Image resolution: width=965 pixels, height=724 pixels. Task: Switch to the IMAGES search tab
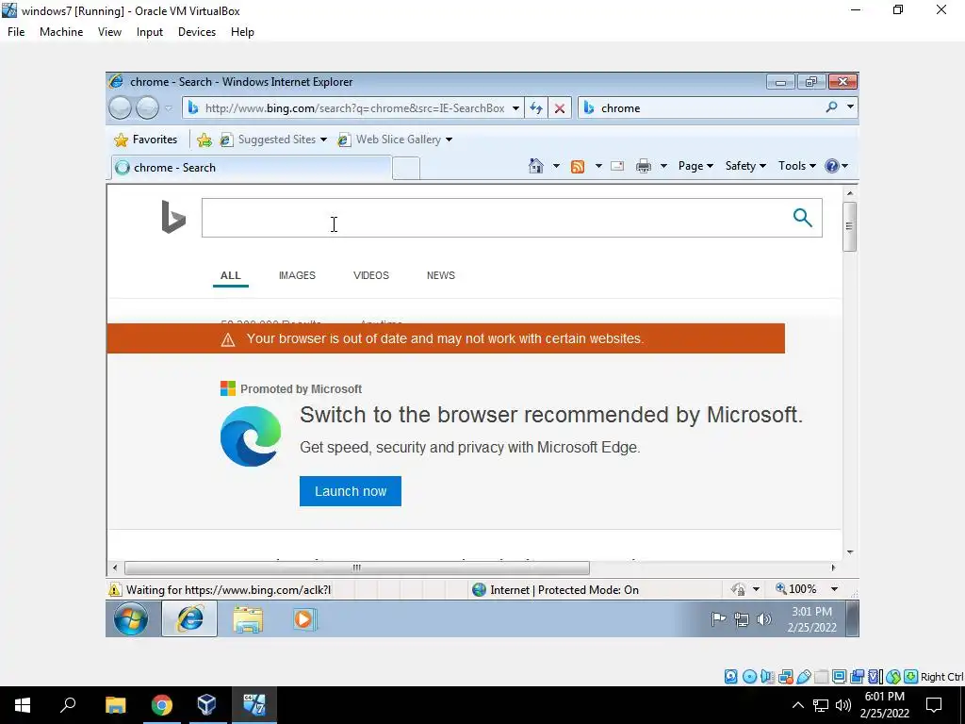297,275
